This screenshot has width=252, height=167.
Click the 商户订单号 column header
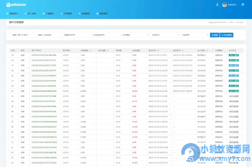(x=36, y=50)
